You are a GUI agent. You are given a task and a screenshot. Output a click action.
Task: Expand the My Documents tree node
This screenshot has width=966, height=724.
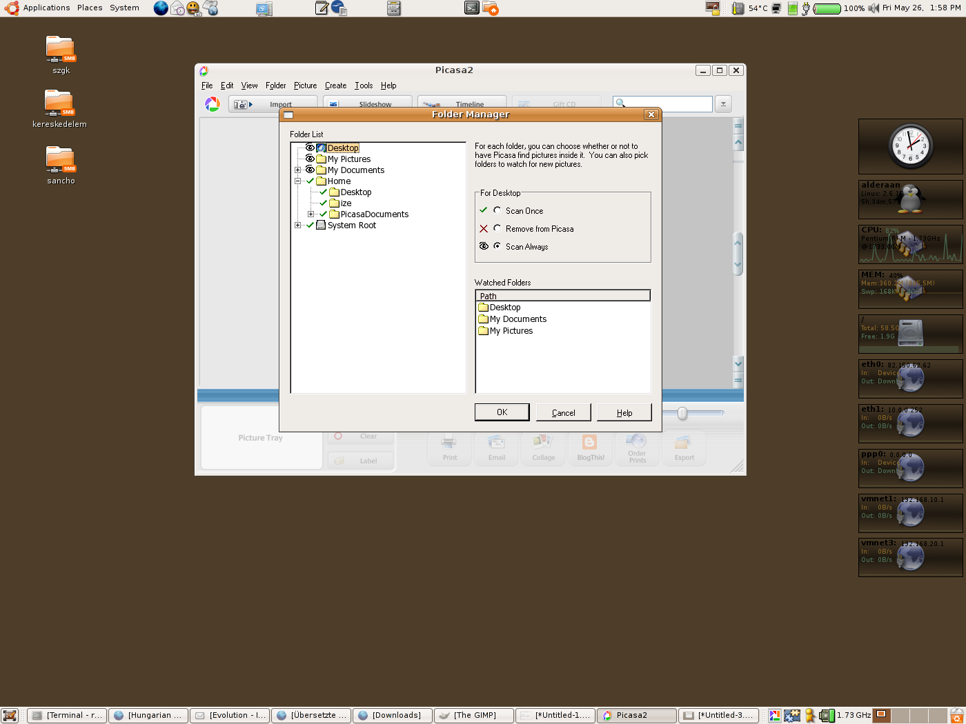pyautogui.click(x=297, y=170)
